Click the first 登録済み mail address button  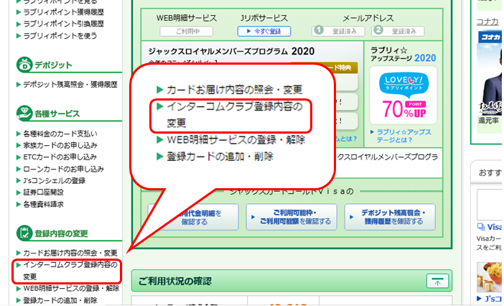pos(338,31)
